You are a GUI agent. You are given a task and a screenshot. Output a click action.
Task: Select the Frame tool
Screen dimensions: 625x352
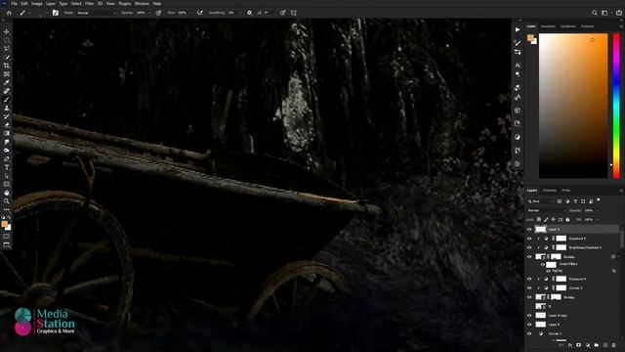click(x=7, y=74)
